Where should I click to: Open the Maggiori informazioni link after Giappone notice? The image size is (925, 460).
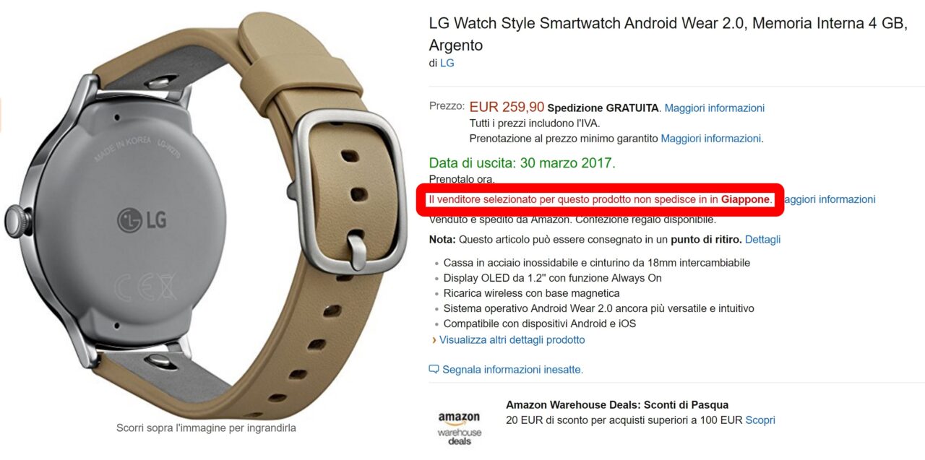tap(830, 199)
